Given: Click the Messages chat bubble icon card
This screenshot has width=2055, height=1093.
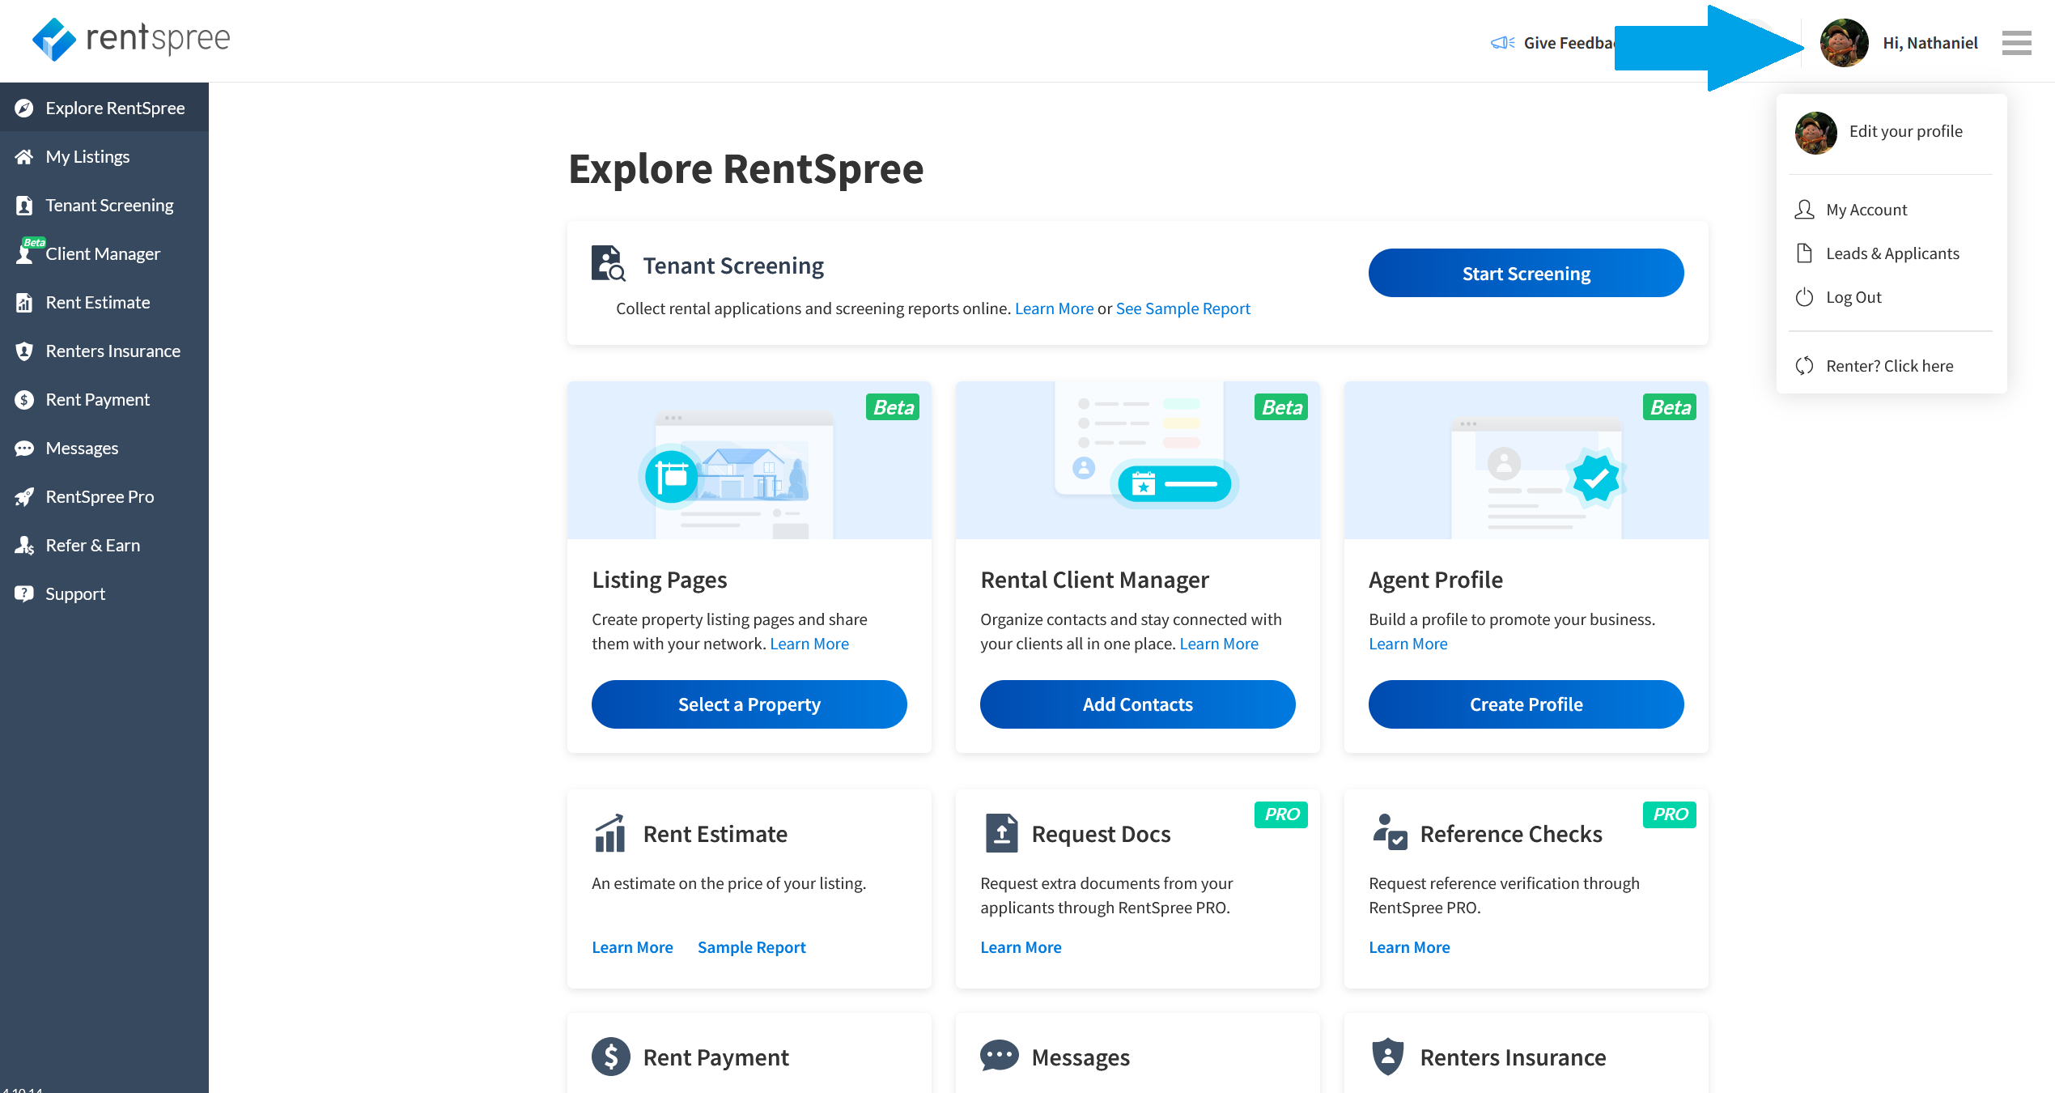Looking at the screenshot, I should click(x=999, y=1056).
